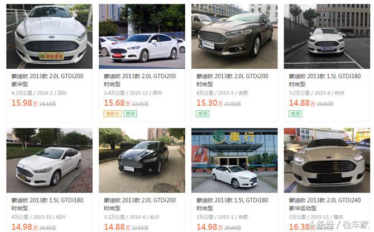Open the black Mondeo car photo
This screenshot has height=232, width=374.
click(x=142, y=160)
